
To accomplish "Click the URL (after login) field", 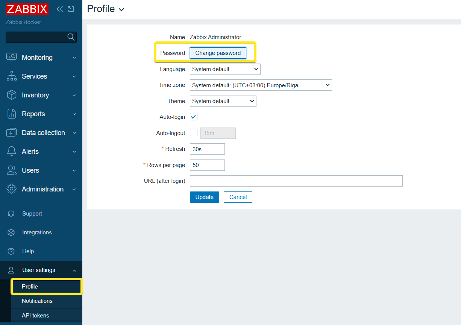I will [x=296, y=181].
